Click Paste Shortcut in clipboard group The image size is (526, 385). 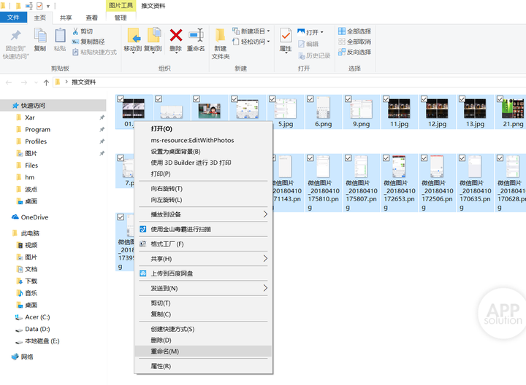[94, 52]
